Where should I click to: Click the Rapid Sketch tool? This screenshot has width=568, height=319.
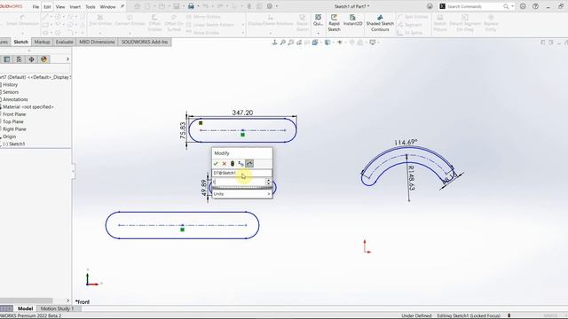334,23
